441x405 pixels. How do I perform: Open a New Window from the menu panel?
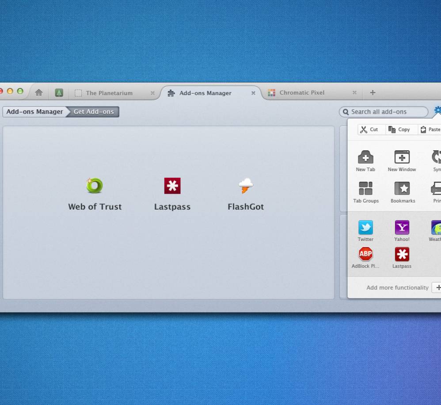pyautogui.click(x=402, y=157)
